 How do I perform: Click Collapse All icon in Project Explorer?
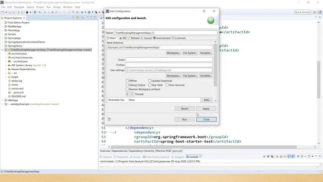(74, 18)
